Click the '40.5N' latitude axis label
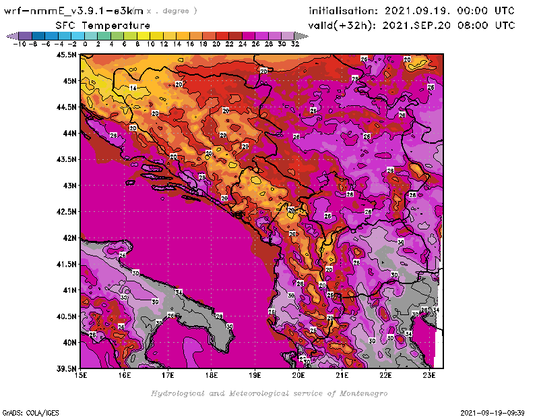539x417 pixels. 67,316
